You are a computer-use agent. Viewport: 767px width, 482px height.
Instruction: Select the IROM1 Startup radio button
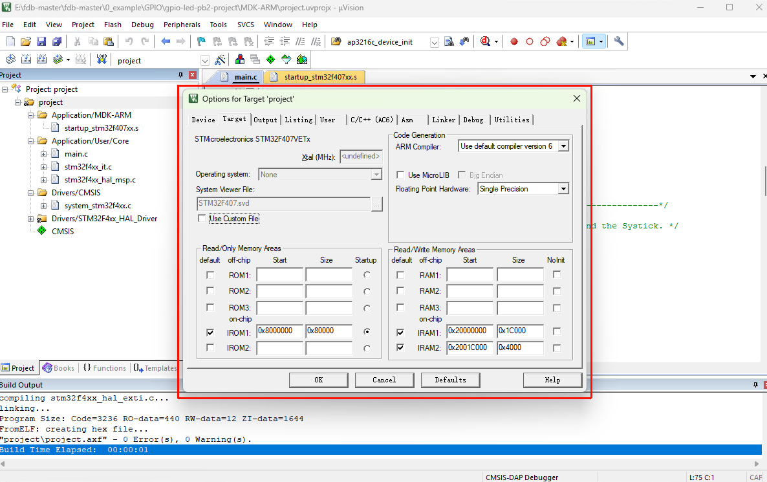[367, 331]
